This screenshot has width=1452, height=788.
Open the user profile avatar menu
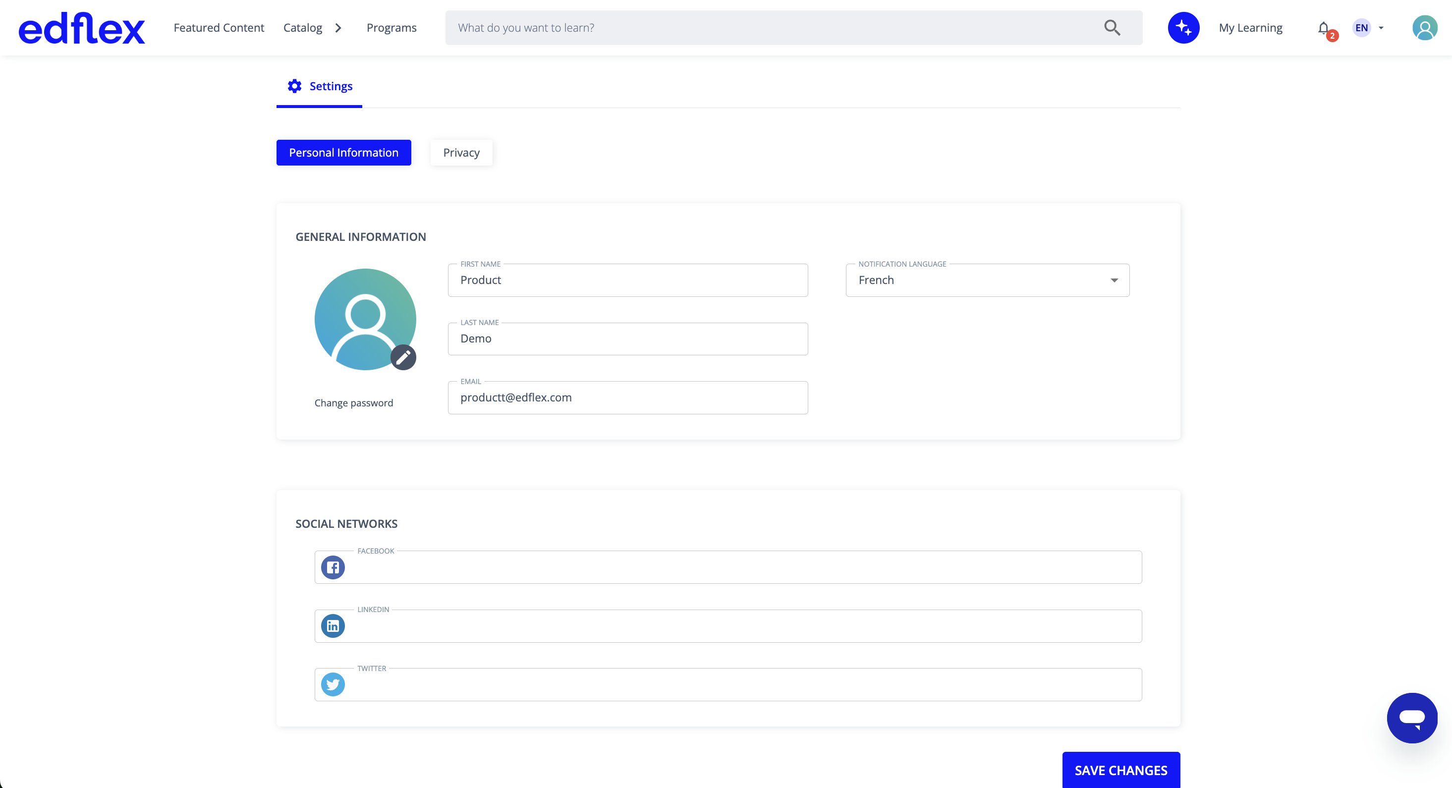tap(1424, 28)
